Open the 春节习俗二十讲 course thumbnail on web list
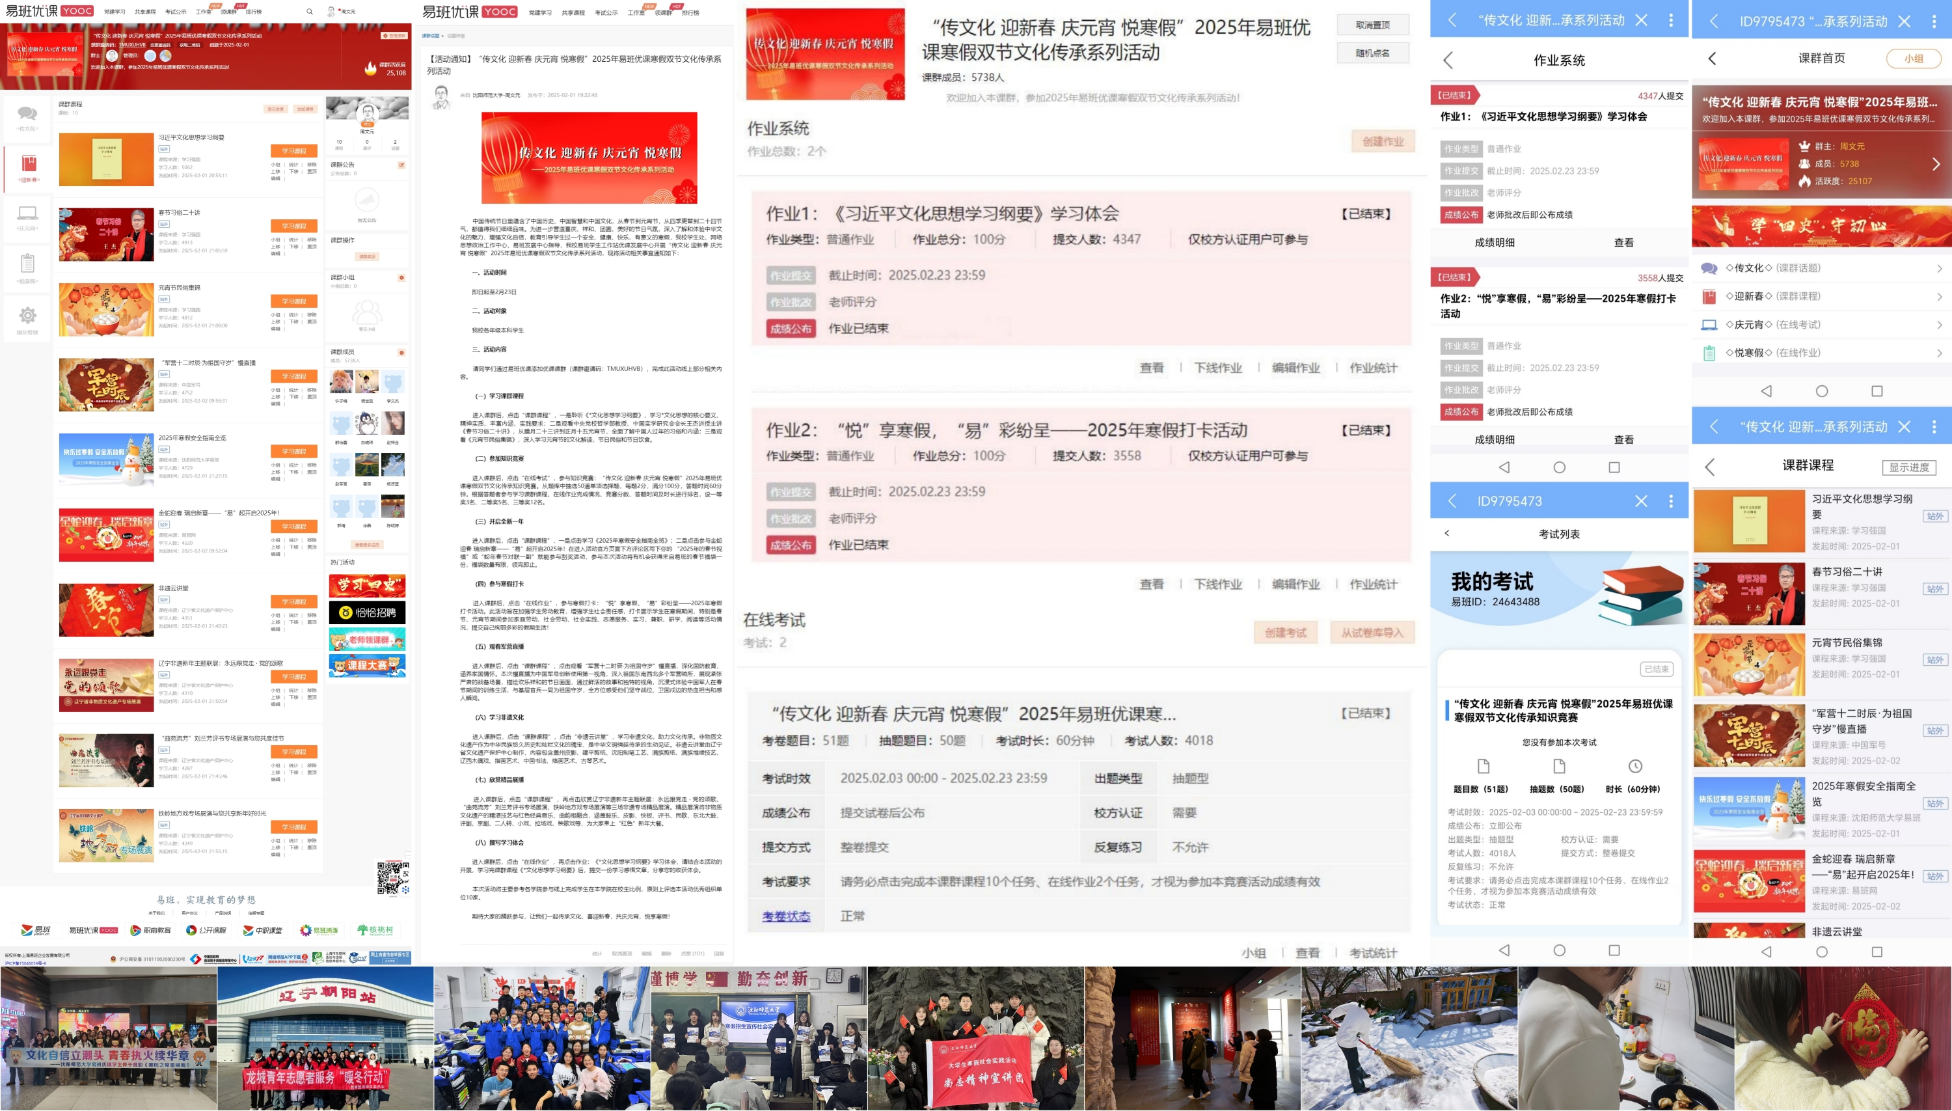 [106, 234]
